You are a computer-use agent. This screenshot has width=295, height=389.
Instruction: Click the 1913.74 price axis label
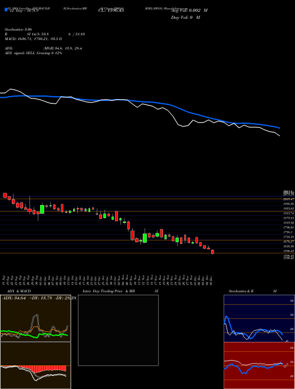[289, 213]
